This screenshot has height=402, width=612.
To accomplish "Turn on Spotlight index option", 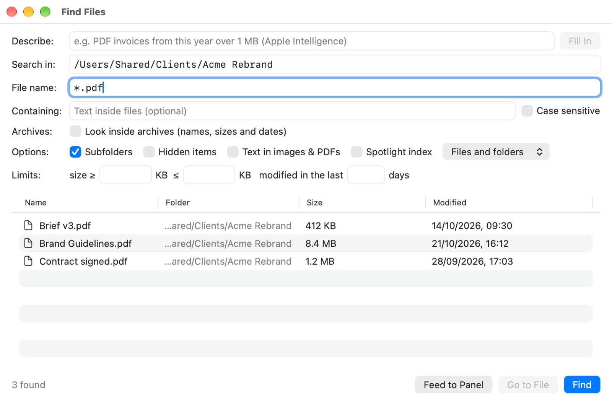I will [356, 152].
